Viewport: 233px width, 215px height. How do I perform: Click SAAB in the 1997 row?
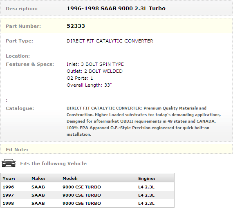click(x=38, y=195)
